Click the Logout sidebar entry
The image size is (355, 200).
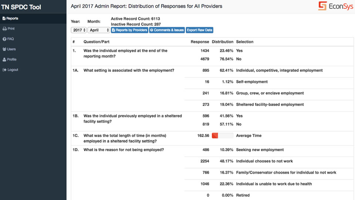[13, 70]
